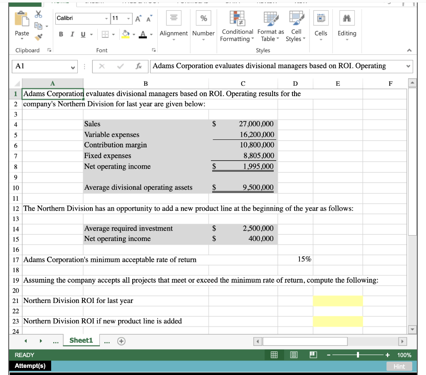
Task: Click the Attempt(s) label
Action: 30,366
